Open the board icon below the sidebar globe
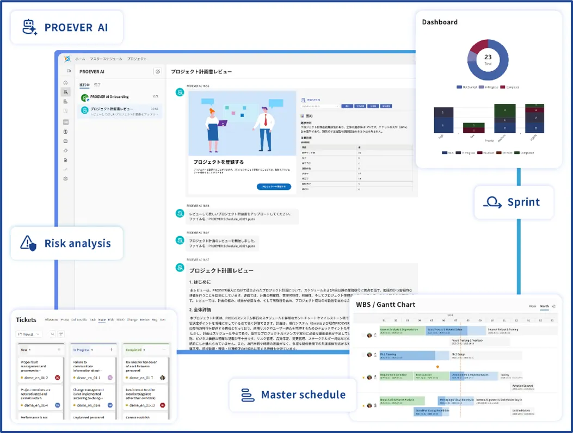The height and width of the screenshot is (433, 573). (65, 141)
